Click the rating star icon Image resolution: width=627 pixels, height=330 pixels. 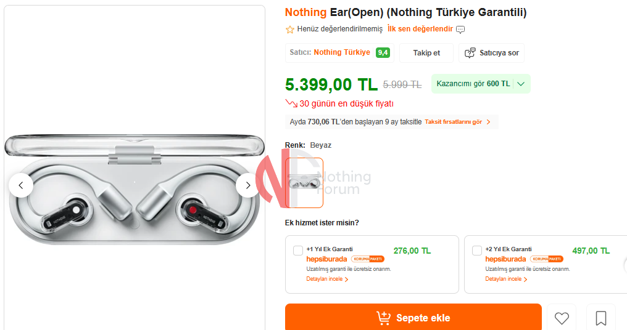click(290, 29)
